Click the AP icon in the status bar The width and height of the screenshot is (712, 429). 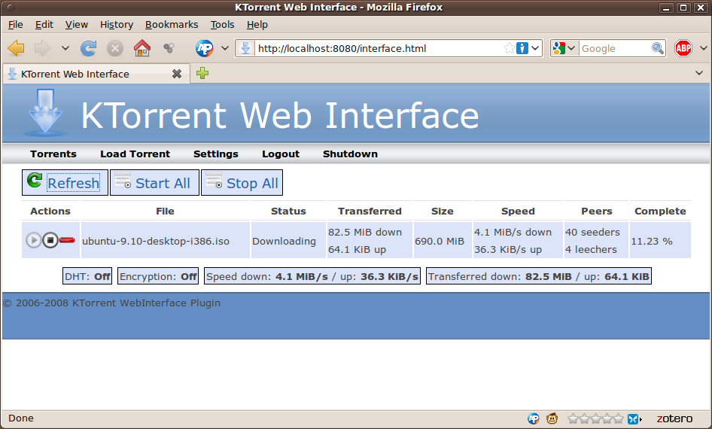point(534,418)
